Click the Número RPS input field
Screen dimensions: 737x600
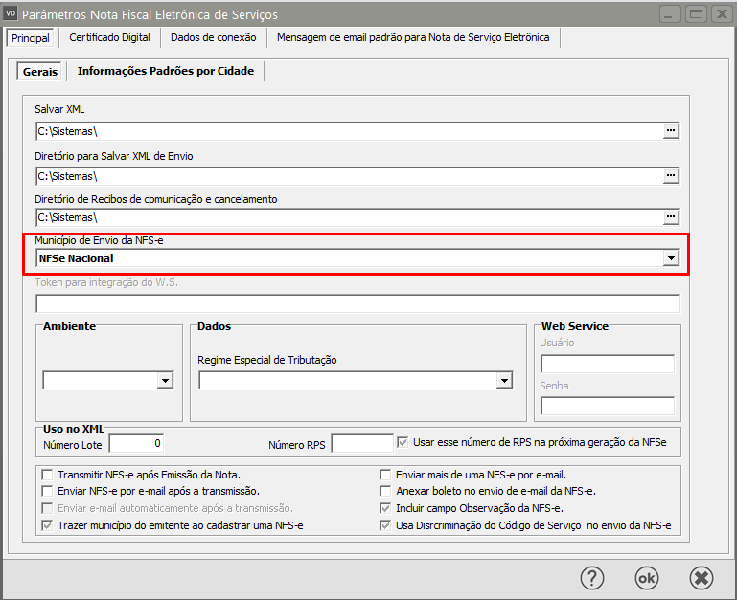(361, 443)
